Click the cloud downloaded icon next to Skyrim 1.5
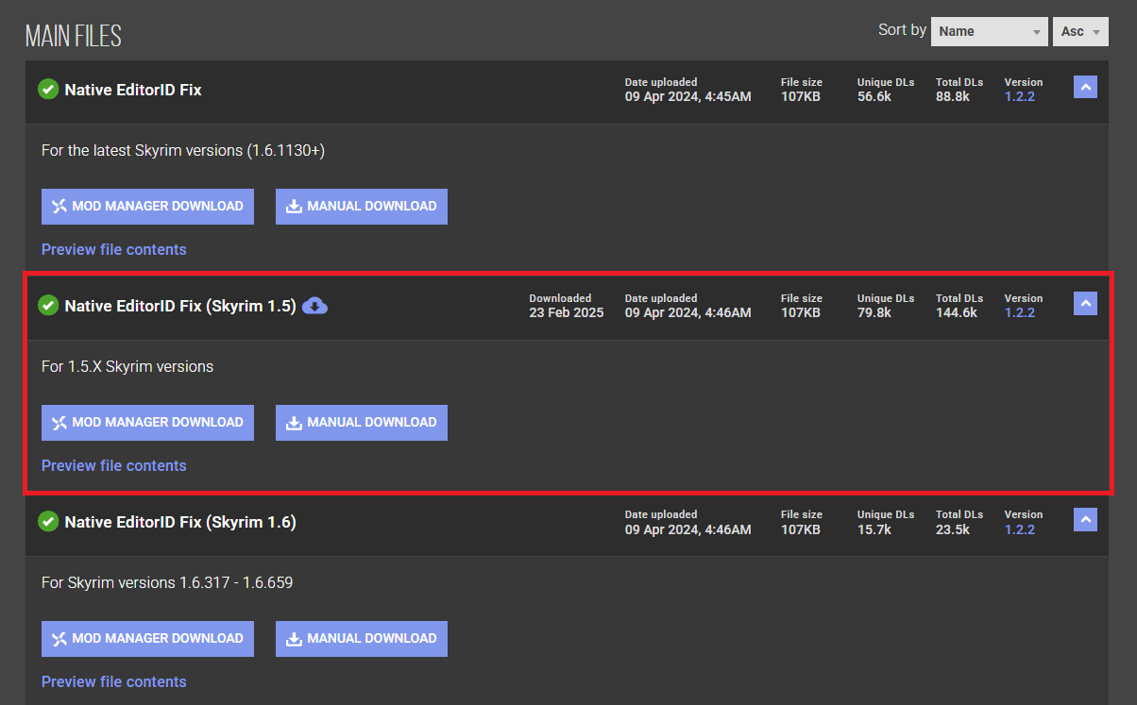The height and width of the screenshot is (705, 1137). pyautogui.click(x=315, y=306)
